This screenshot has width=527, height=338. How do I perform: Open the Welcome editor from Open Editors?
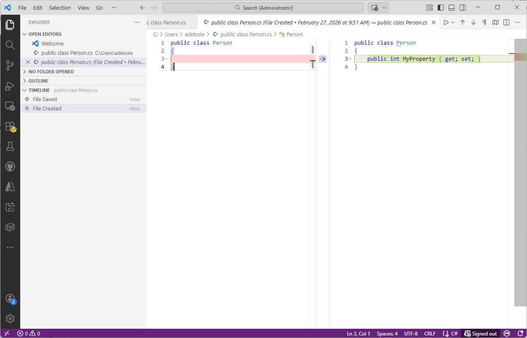point(83,43)
